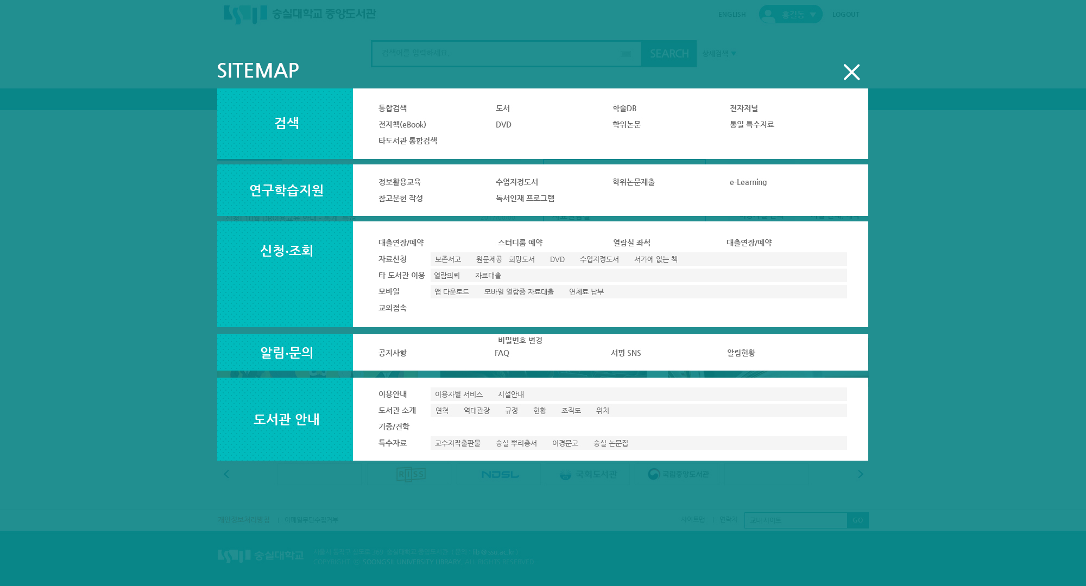
Task: Switch language to ENGLISH
Action: click(732, 15)
